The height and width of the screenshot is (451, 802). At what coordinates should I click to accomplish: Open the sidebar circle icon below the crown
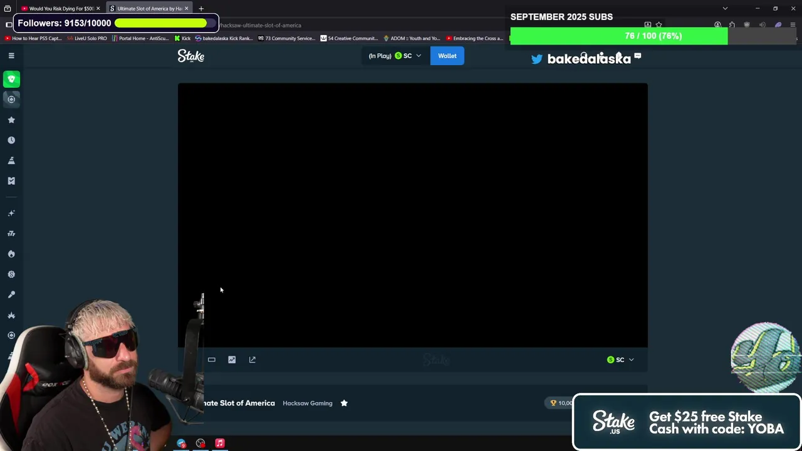[11, 335]
